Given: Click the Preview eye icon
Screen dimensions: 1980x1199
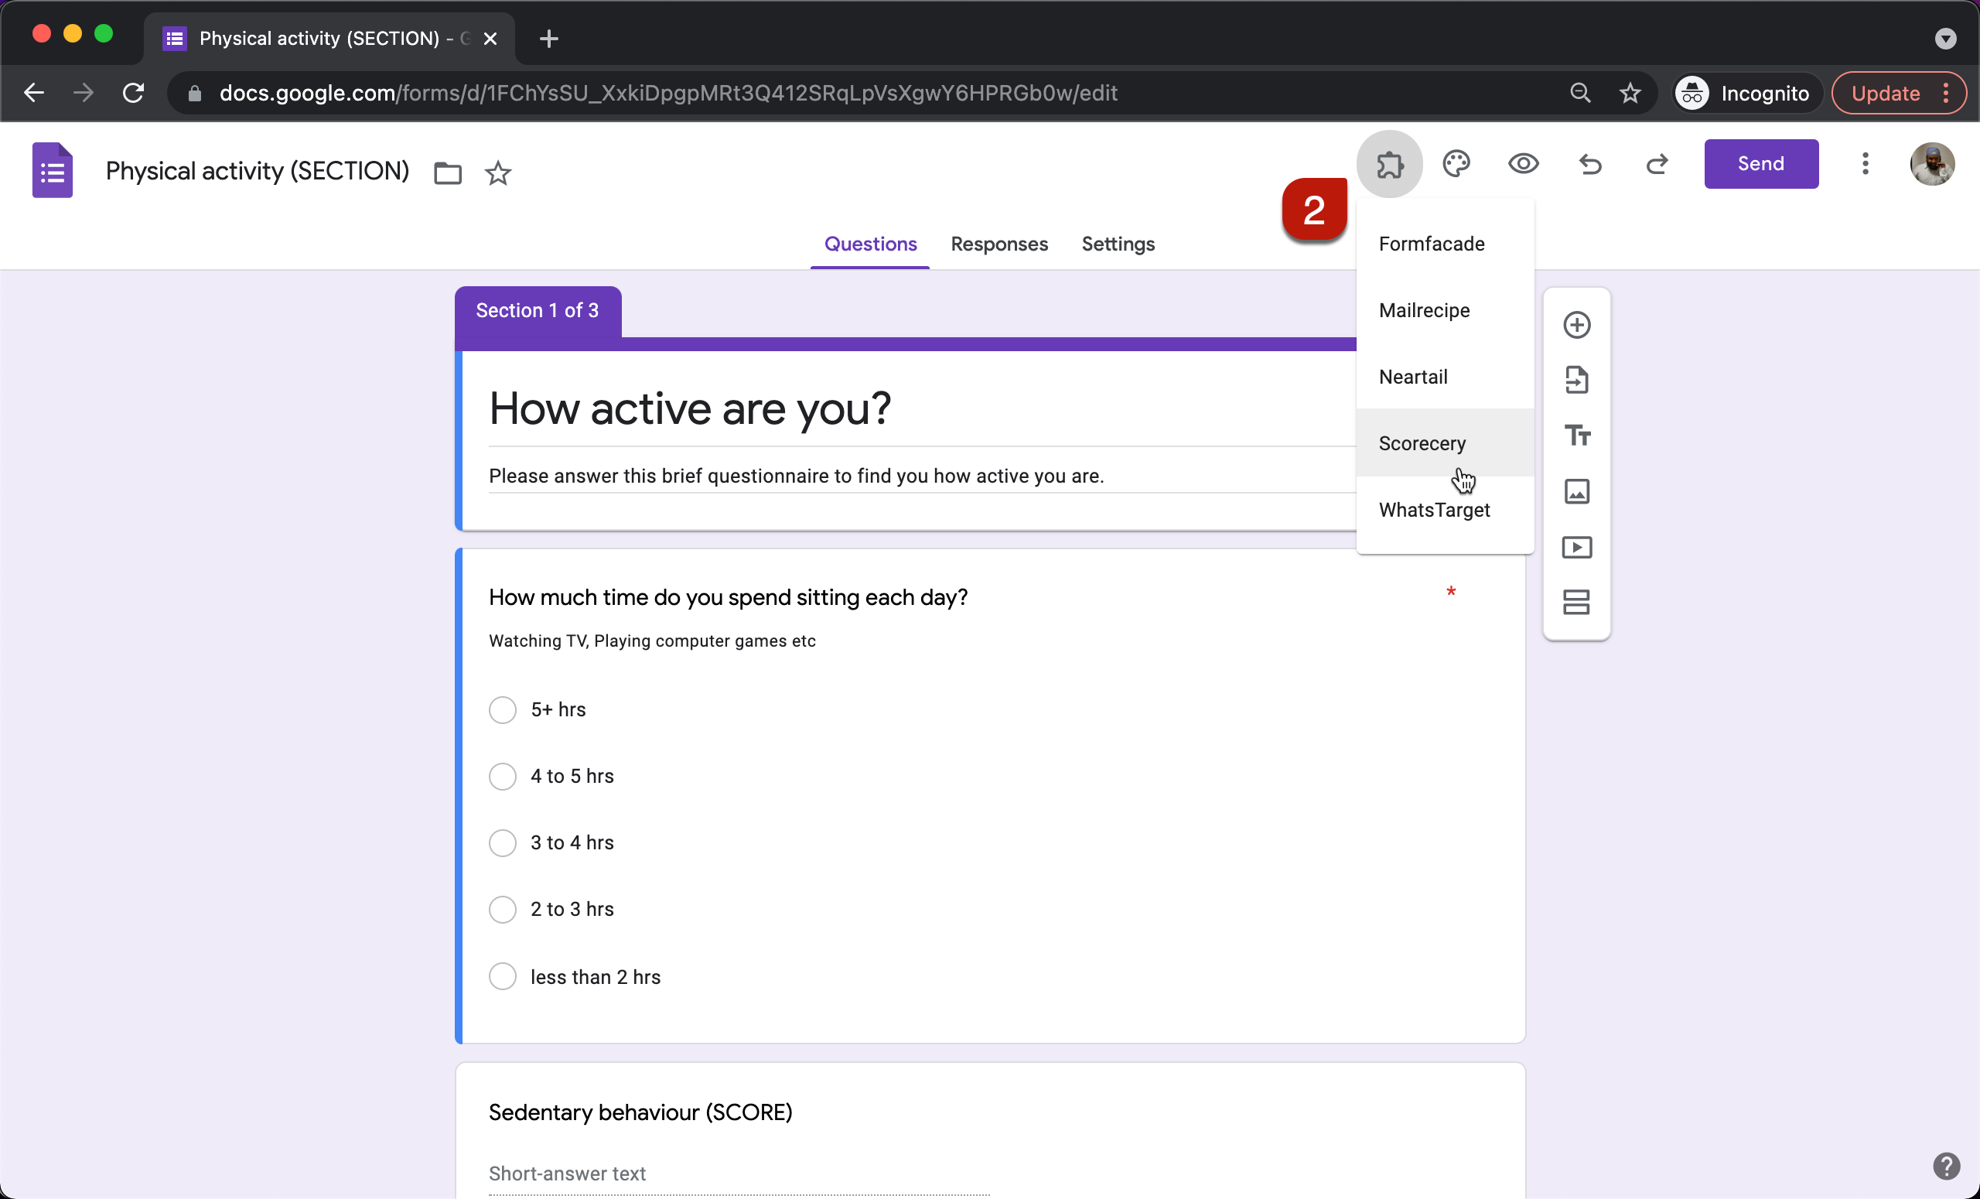Looking at the screenshot, I should [x=1523, y=164].
